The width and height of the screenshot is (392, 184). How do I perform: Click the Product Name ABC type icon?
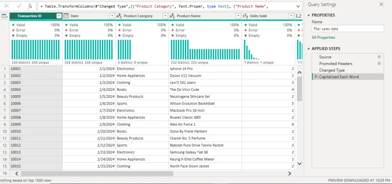172,16
